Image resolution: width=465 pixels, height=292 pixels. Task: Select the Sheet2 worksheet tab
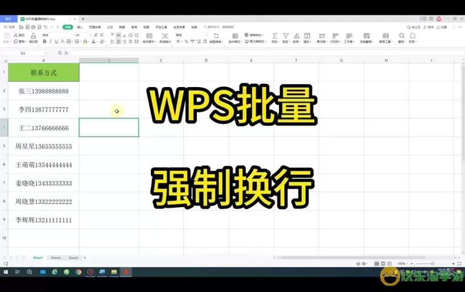[56, 258]
